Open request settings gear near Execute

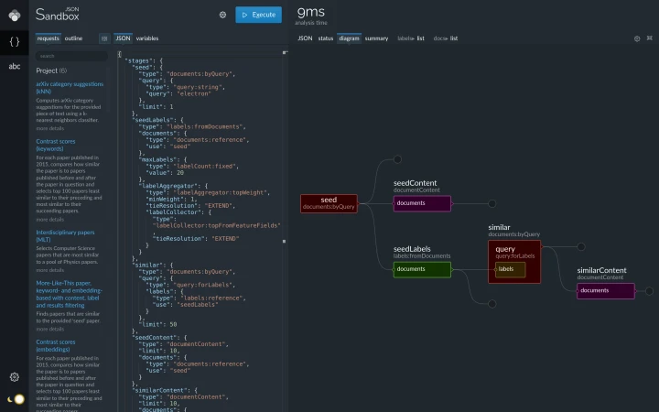(222, 15)
